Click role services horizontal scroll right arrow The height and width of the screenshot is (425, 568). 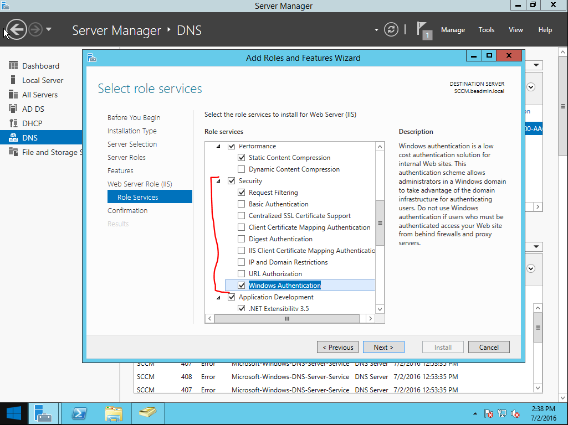(x=370, y=319)
